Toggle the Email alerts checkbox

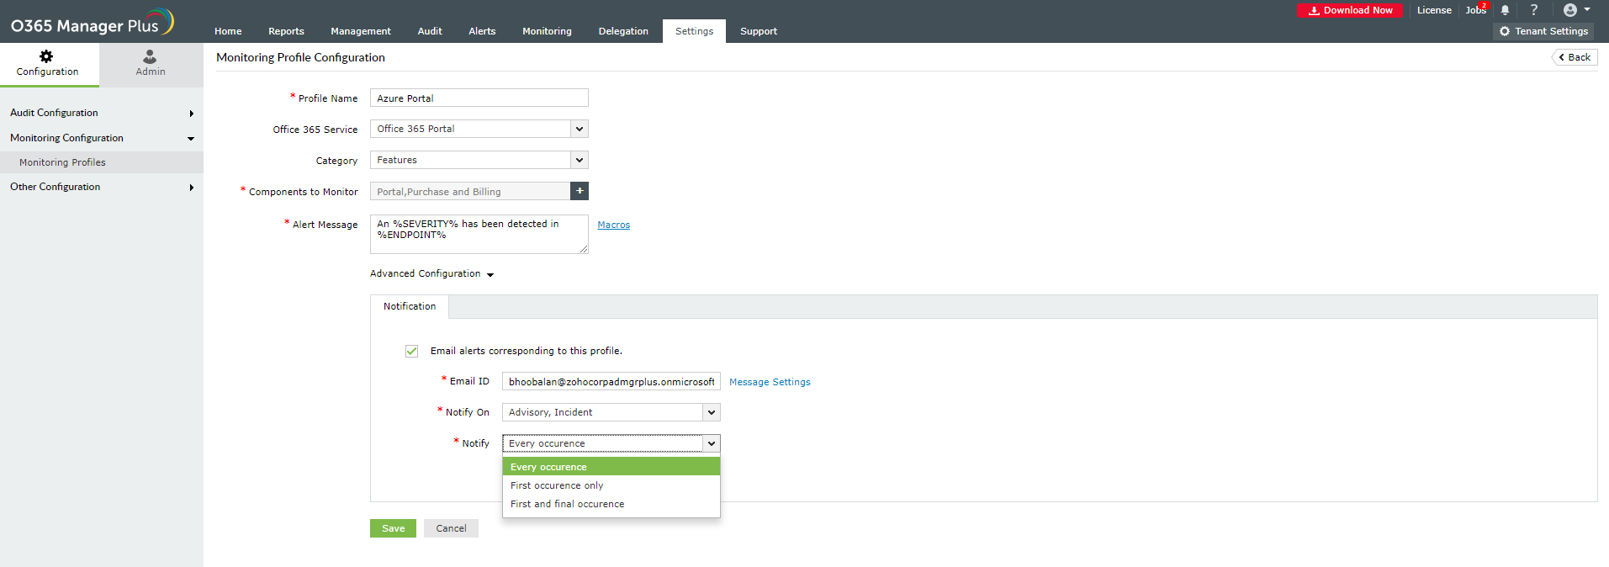click(x=411, y=351)
